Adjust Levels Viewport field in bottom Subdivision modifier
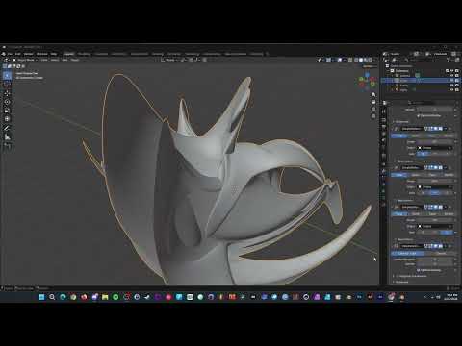This screenshot has height=346, width=462. [435, 259]
